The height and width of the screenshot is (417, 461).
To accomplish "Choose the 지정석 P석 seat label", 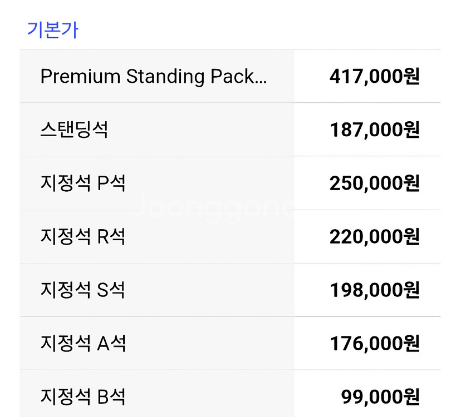I will point(83,183).
